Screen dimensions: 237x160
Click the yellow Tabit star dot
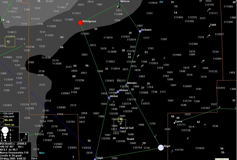pos(210,26)
